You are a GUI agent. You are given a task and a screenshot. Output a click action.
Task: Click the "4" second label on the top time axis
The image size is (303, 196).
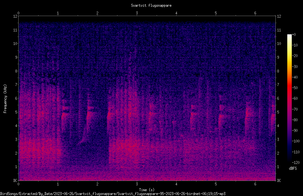tap(176, 13)
